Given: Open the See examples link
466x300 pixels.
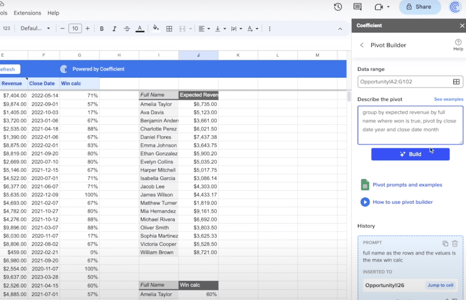Looking at the screenshot, I should (448, 99).
